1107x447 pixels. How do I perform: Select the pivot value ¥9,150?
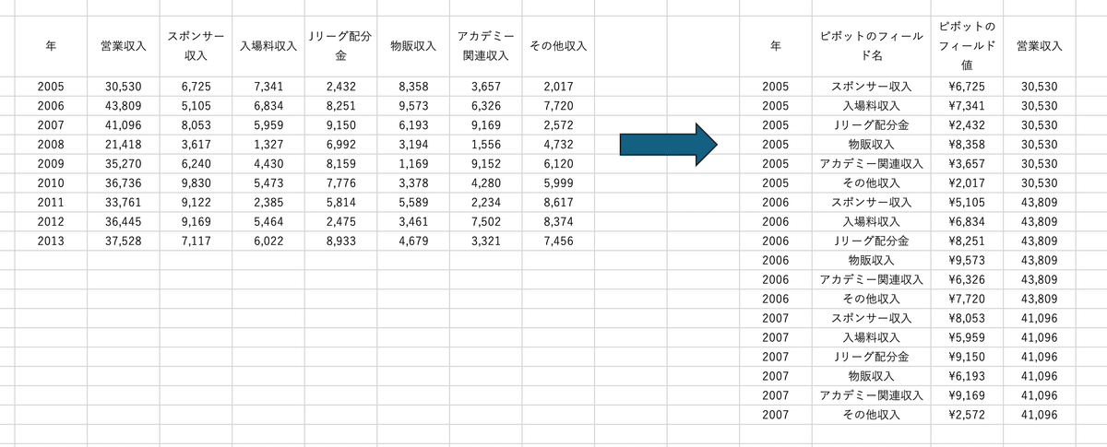point(966,357)
